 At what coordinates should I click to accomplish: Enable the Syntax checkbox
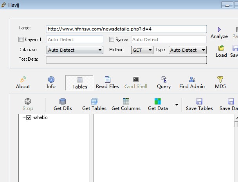[x=112, y=40]
